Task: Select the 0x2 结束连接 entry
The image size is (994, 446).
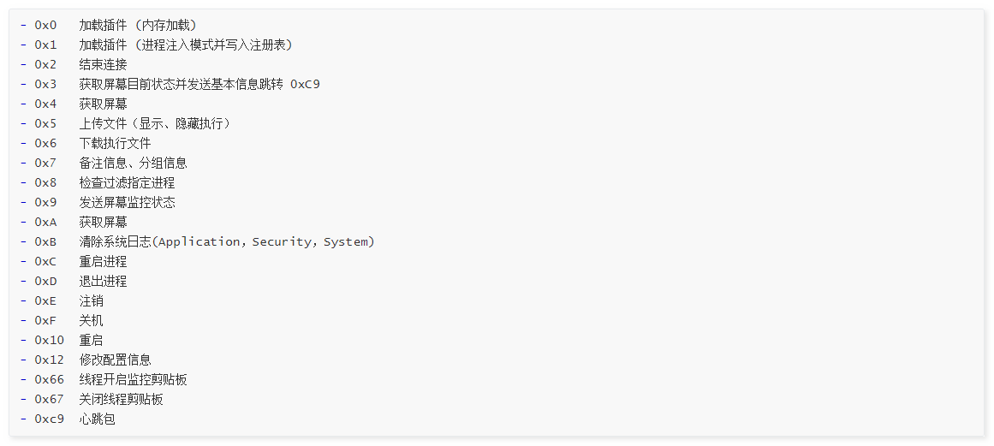Action: (103, 64)
